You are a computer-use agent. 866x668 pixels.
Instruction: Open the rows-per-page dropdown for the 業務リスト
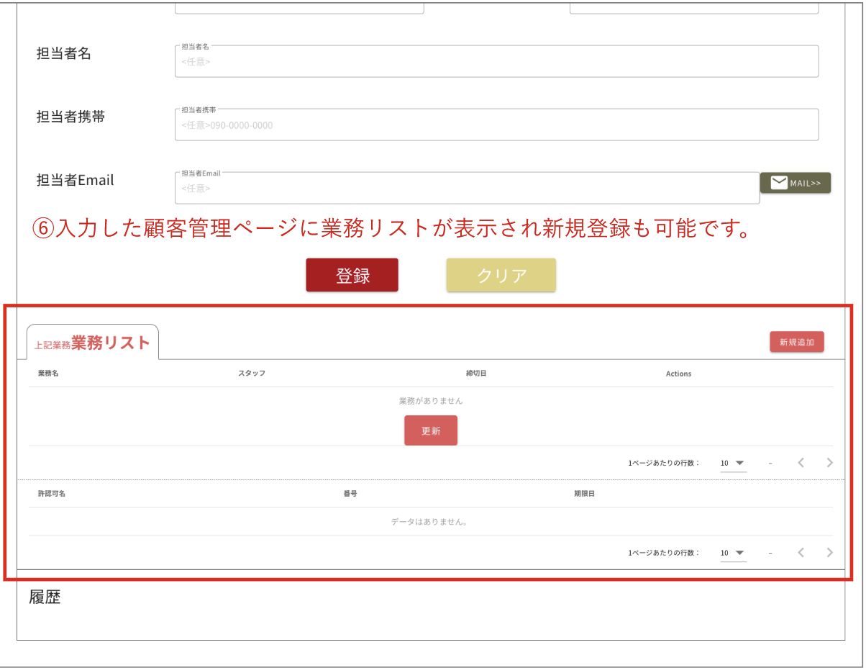point(732,463)
